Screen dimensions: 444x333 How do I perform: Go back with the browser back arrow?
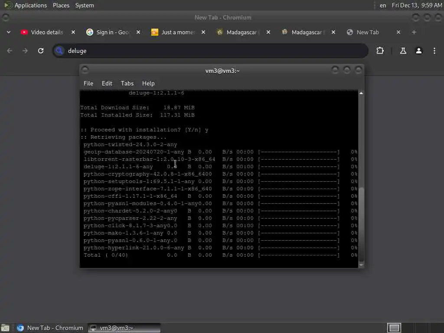(x=10, y=51)
